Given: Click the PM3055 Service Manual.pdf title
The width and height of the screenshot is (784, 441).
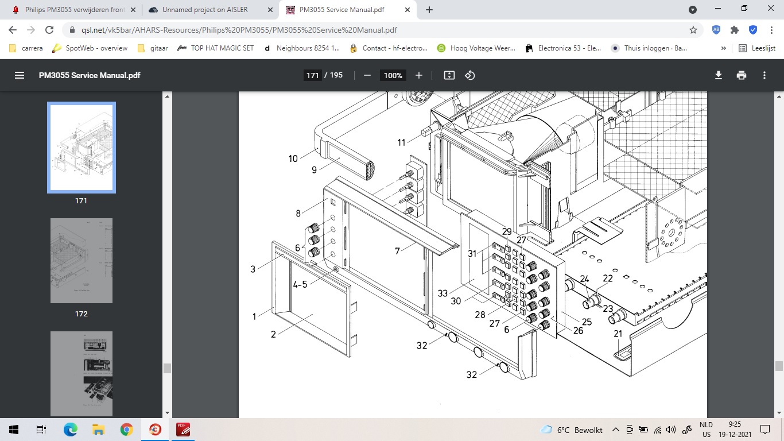Looking at the screenshot, I should (x=90, y=75).
